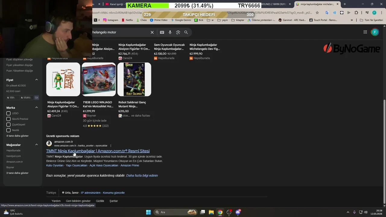Check the Nestlé brand filter
386x217 pixels.
(8, 130)
